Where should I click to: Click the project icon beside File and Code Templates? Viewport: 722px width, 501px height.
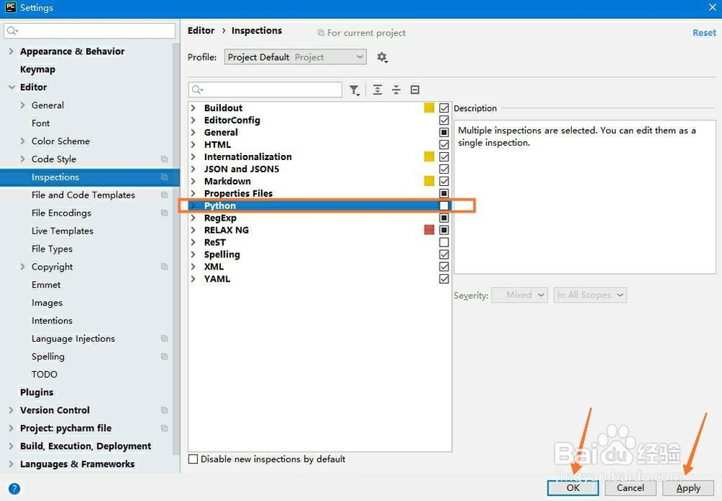click(x=164, y=195)
